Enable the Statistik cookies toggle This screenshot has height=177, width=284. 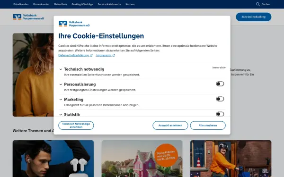tap(220, 114)
